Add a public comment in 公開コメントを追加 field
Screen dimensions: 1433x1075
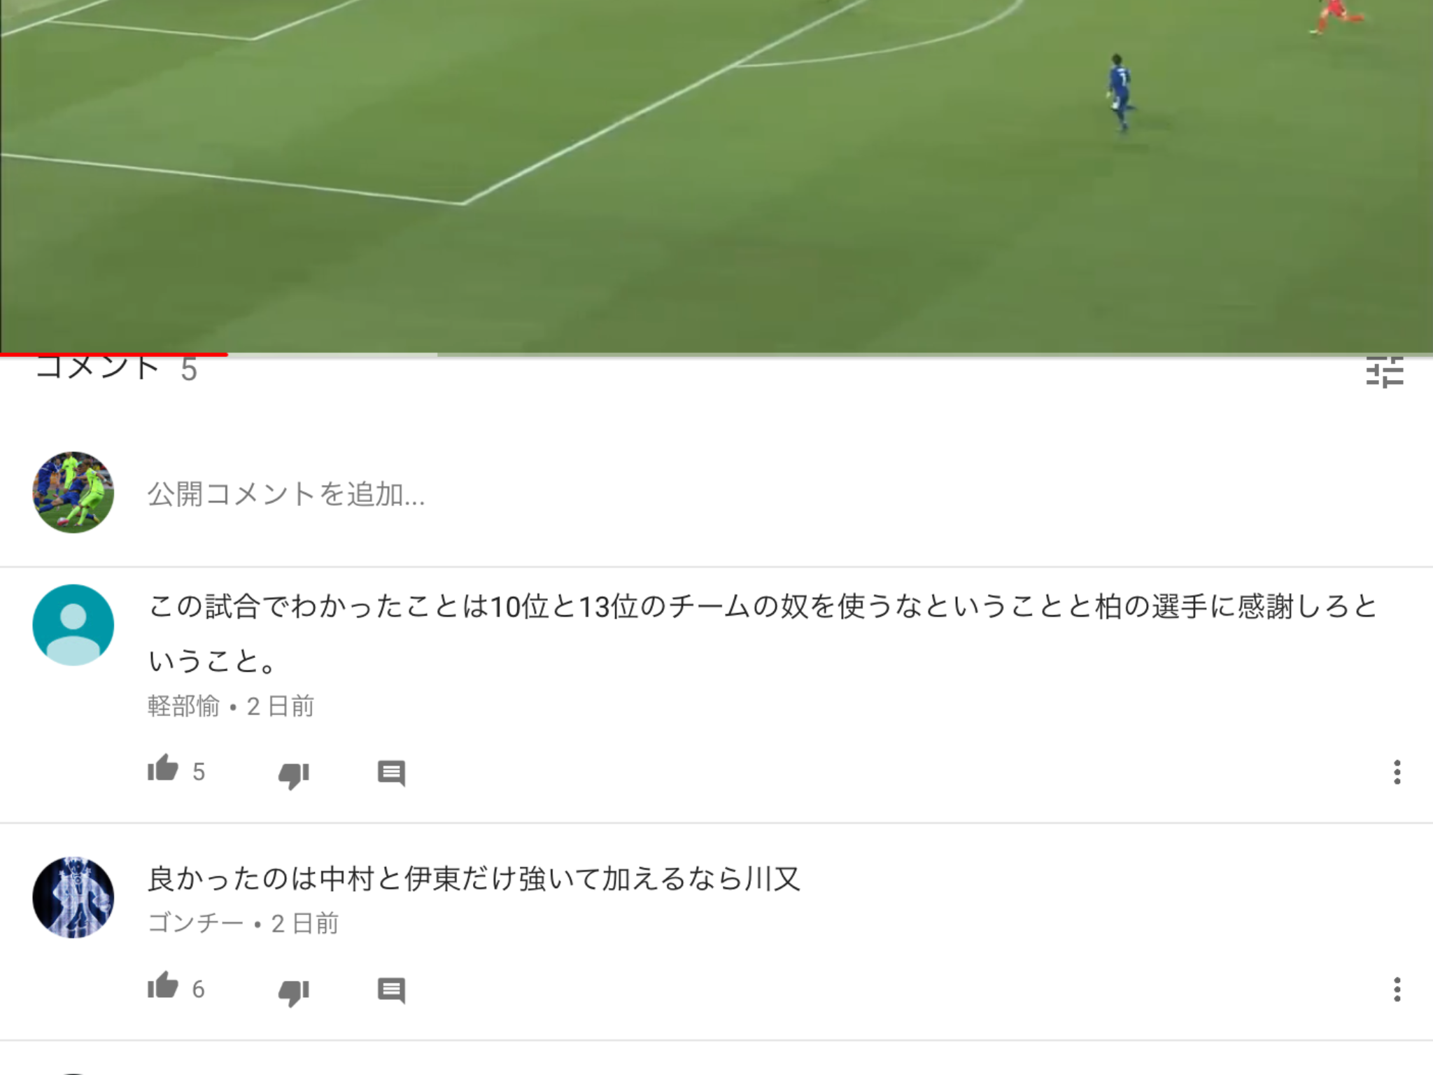point(770,493)
